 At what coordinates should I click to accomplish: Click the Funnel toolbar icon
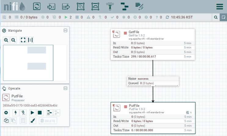(110, 6)
